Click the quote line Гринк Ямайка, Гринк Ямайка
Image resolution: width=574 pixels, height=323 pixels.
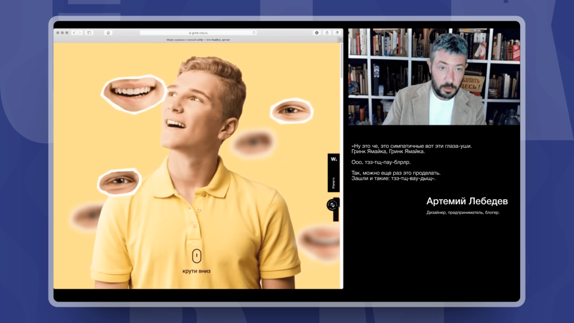[388, 151]
